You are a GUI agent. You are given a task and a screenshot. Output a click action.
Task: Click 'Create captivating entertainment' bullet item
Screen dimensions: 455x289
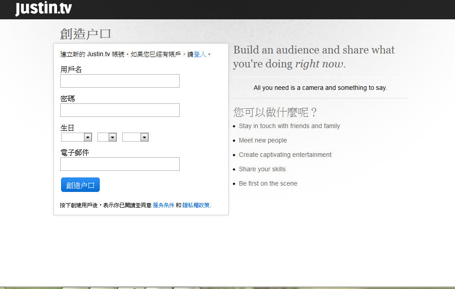pyautogui.click(x=285, y=155)
